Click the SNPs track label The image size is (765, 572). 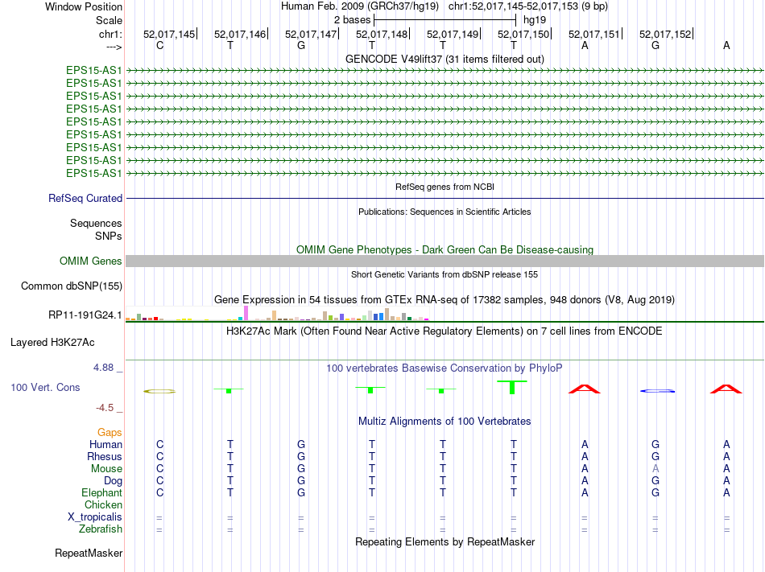tap(109, 236)
